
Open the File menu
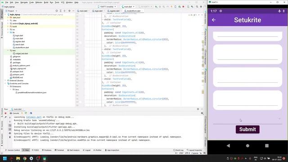(7, 2)
